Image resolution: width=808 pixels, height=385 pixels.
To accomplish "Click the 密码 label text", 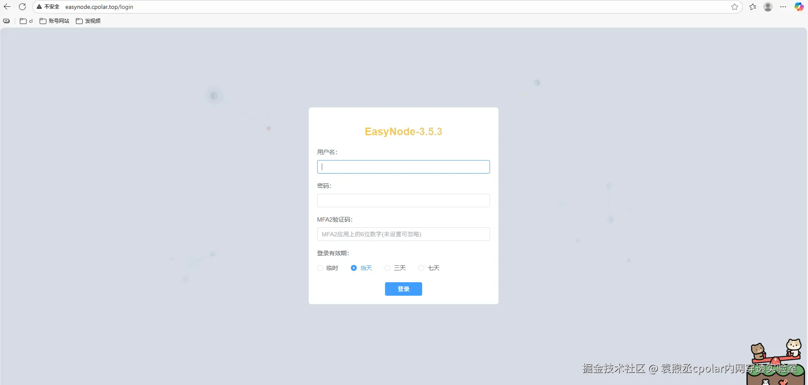I will 324,186.
